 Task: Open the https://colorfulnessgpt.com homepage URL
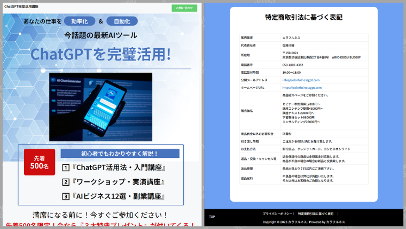pyautogui.click(x=302, y=87)
